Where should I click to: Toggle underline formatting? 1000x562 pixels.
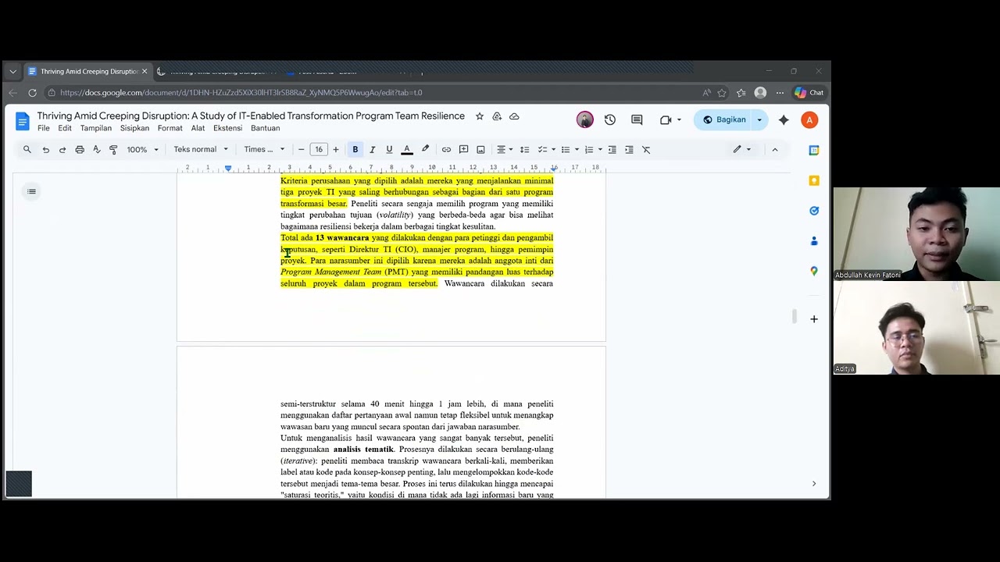[x=389, y=149]
